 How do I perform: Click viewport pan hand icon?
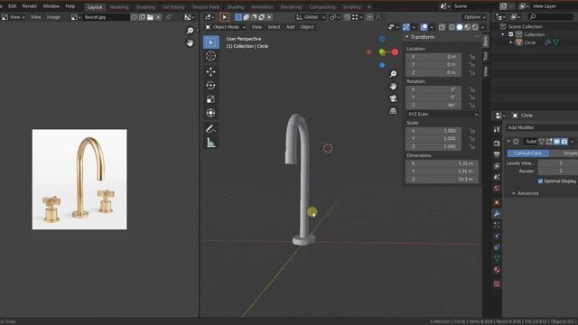(x=394, y=86)
